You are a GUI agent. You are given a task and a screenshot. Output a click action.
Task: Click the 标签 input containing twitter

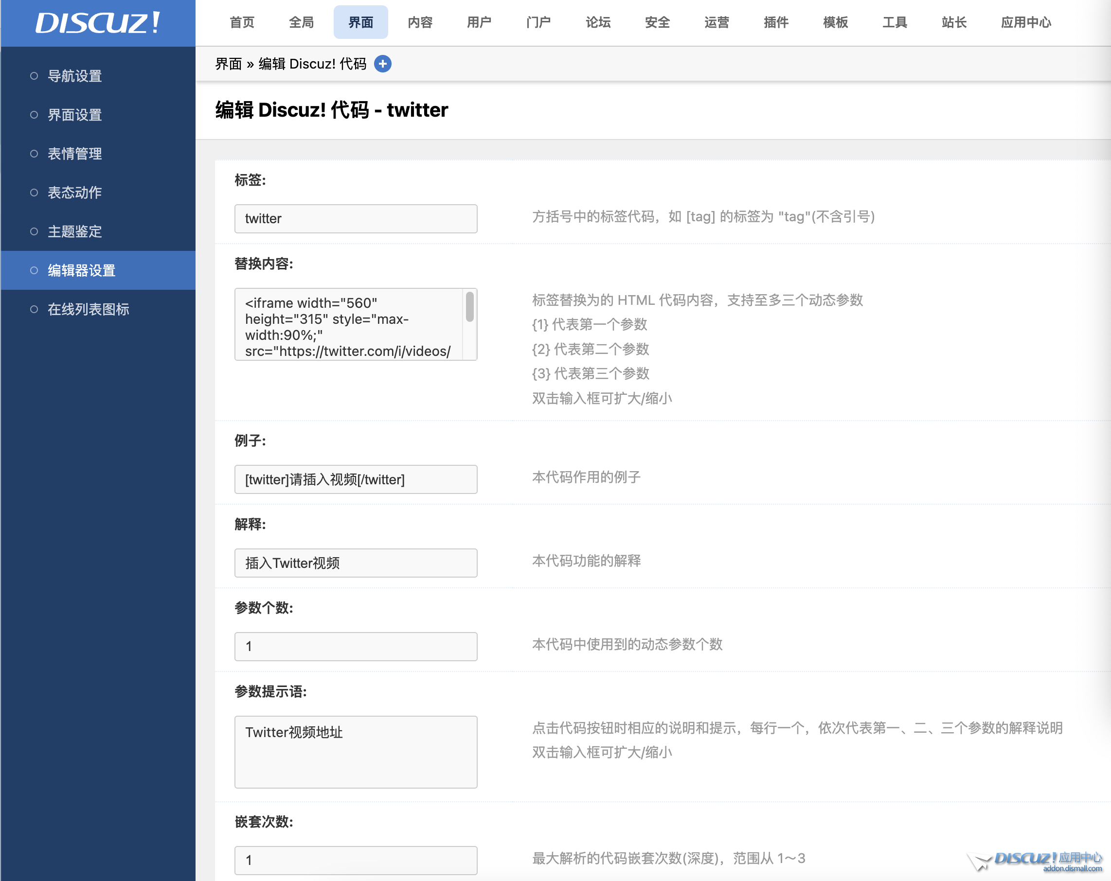356,219
